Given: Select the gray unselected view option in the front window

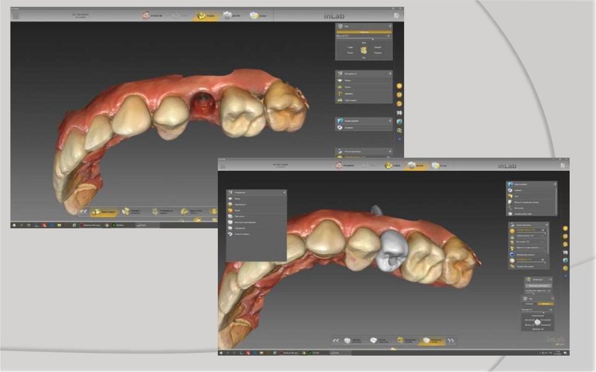Looking at the screenshot, I should [x=528, y=303].
